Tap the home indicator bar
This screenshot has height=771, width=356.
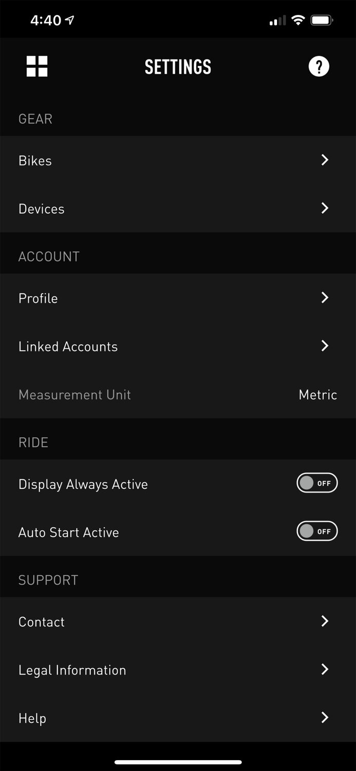pyautogui.click(x=178, y=762)
